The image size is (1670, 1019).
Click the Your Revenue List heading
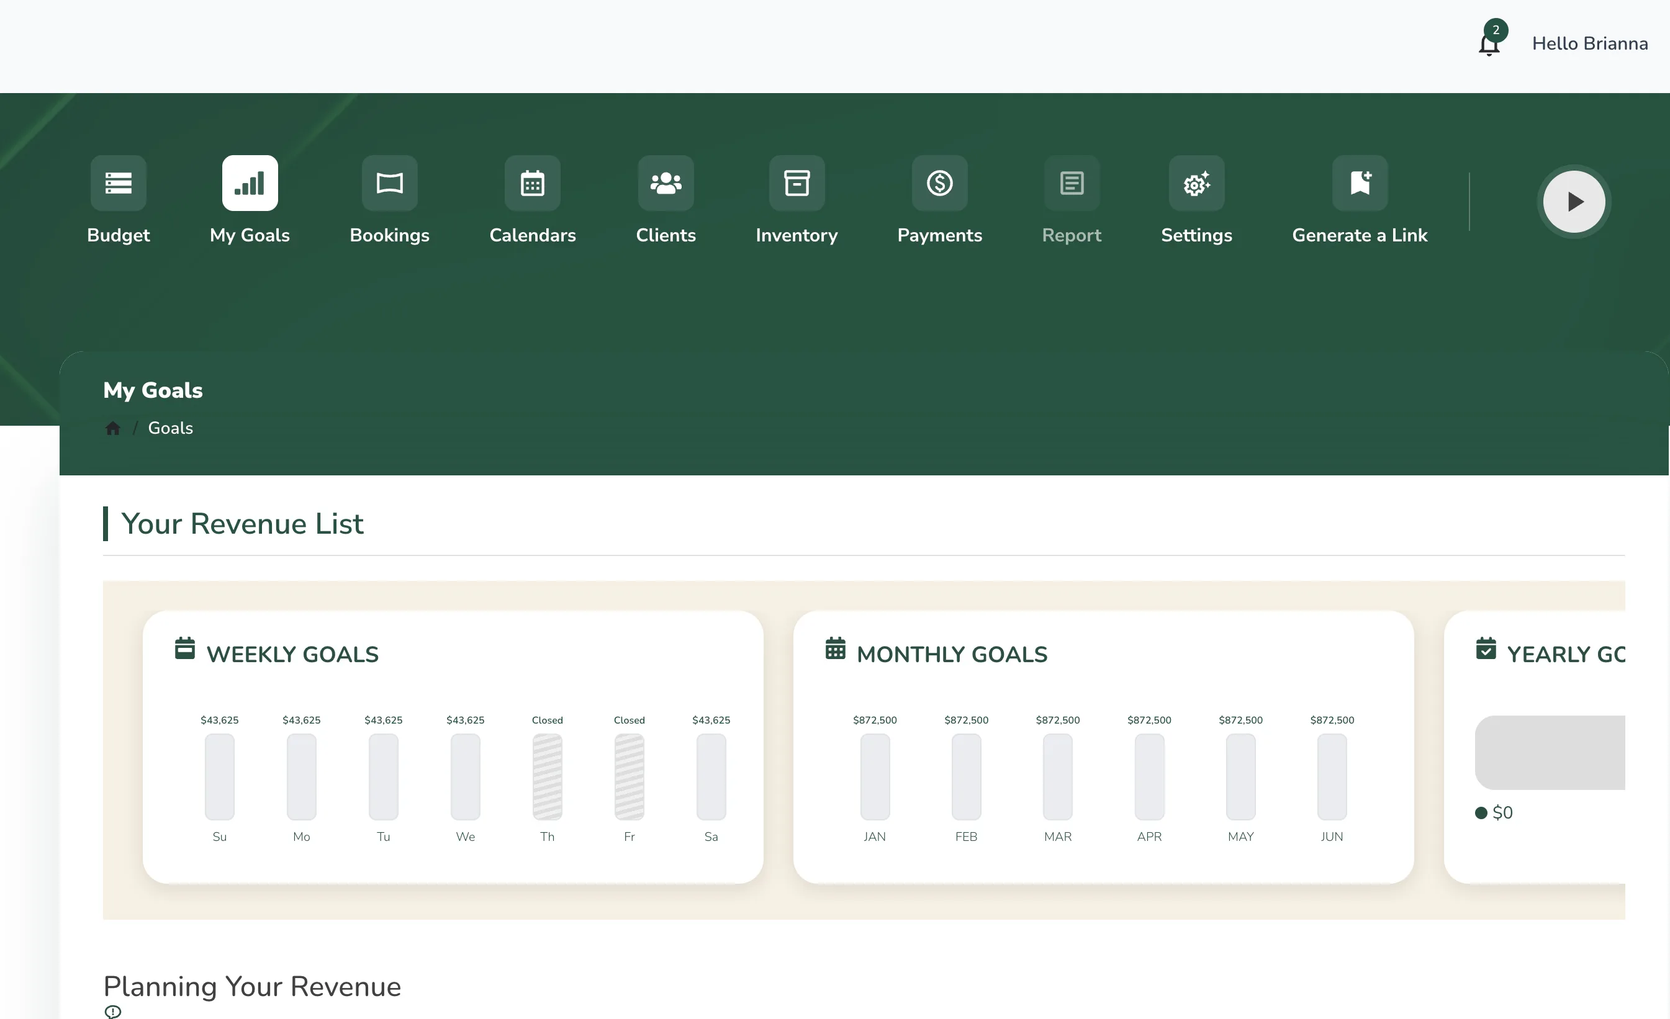tap(243, 524)
